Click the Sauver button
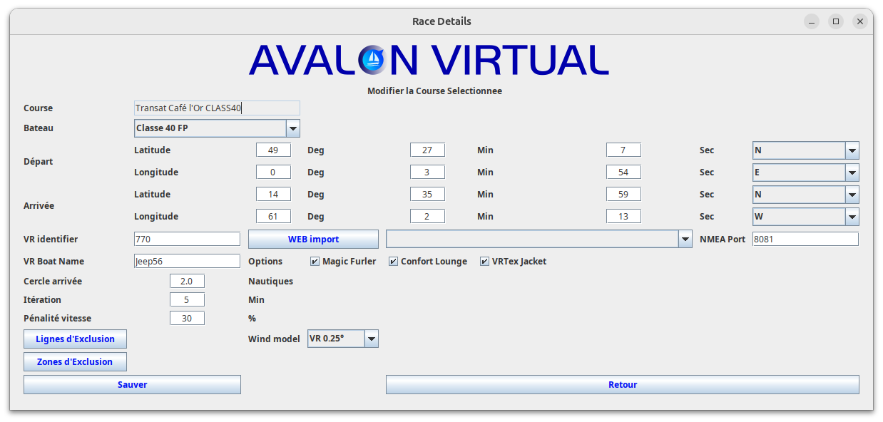Viewport: 883px width, 422px height. (x=132, y=385)
